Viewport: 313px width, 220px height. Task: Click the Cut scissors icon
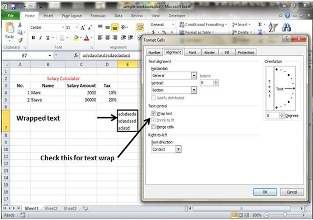click(x=20, y=25)
